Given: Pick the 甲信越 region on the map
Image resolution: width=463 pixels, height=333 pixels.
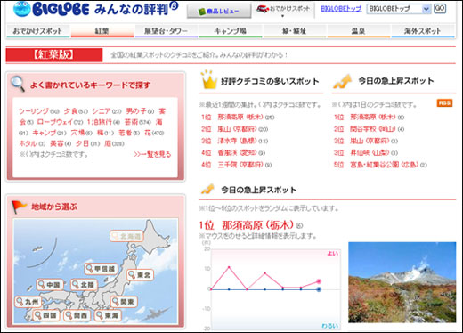Looking at the screenshot, I should (x=102, y=269).
